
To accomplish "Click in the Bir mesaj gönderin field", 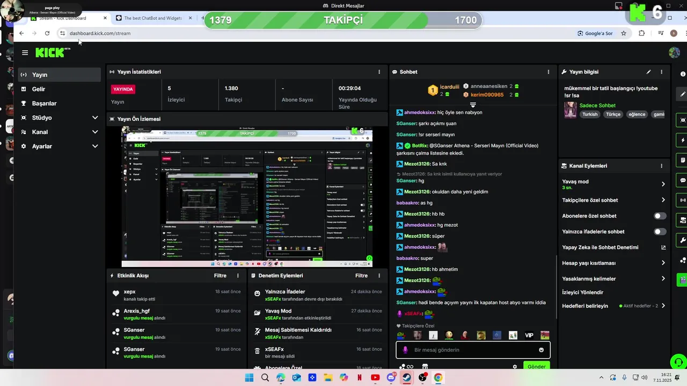I will [x=473, y=350].
